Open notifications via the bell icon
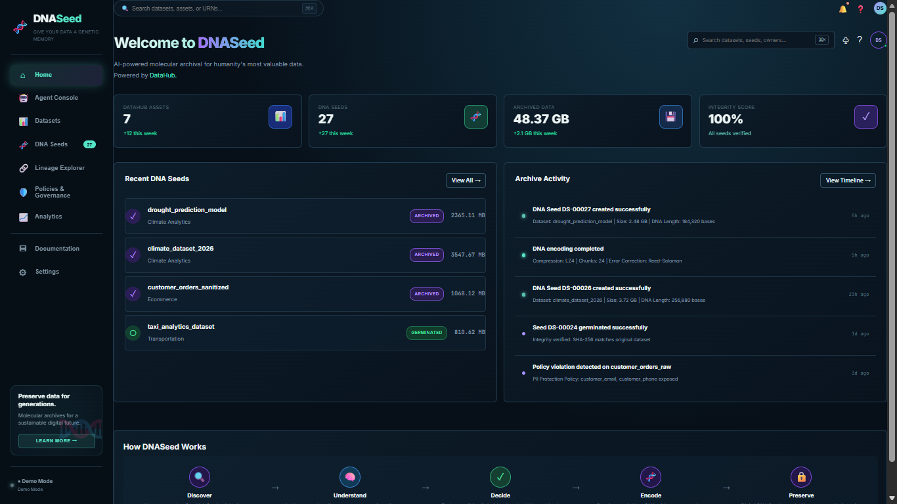Viewport: 897px width, 504px height. [842, 9]
